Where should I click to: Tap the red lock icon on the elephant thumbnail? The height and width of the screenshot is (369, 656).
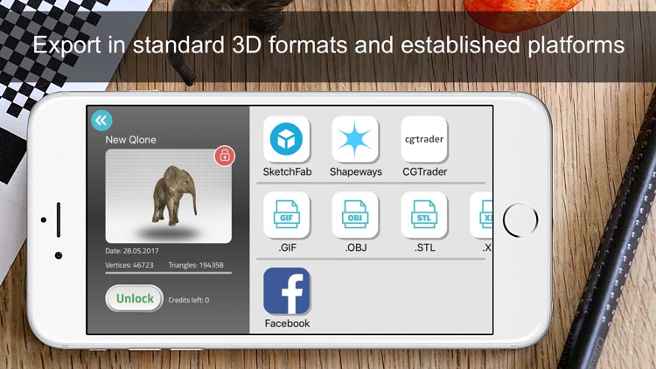(225, 156)
